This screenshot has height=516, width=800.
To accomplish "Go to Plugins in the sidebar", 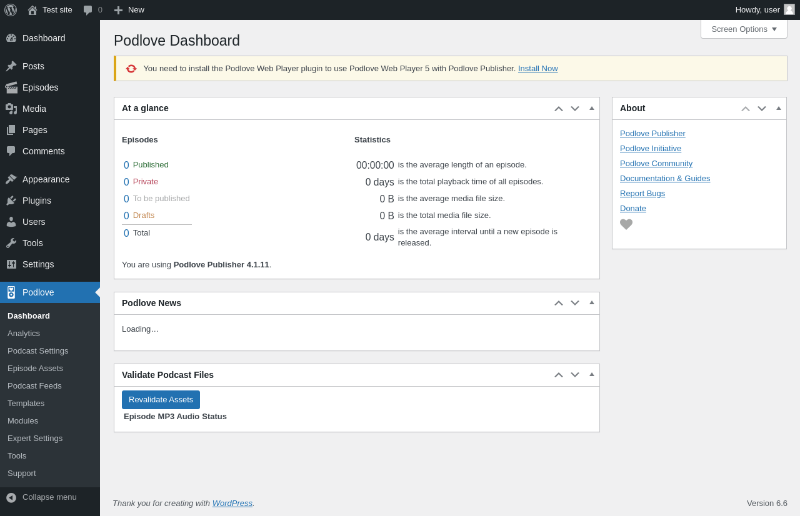I will click(x=36, y=201).
